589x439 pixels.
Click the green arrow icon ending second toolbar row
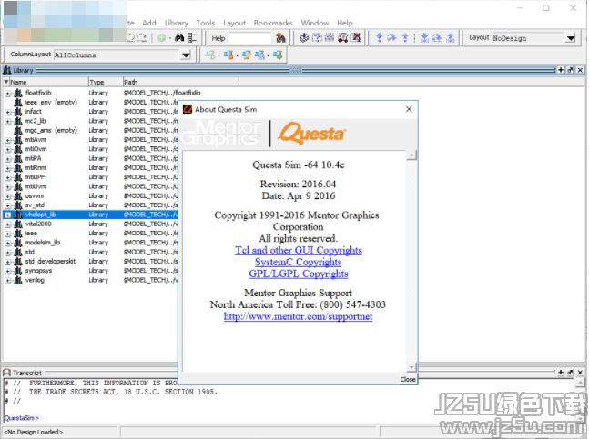[x=278, y=55]
